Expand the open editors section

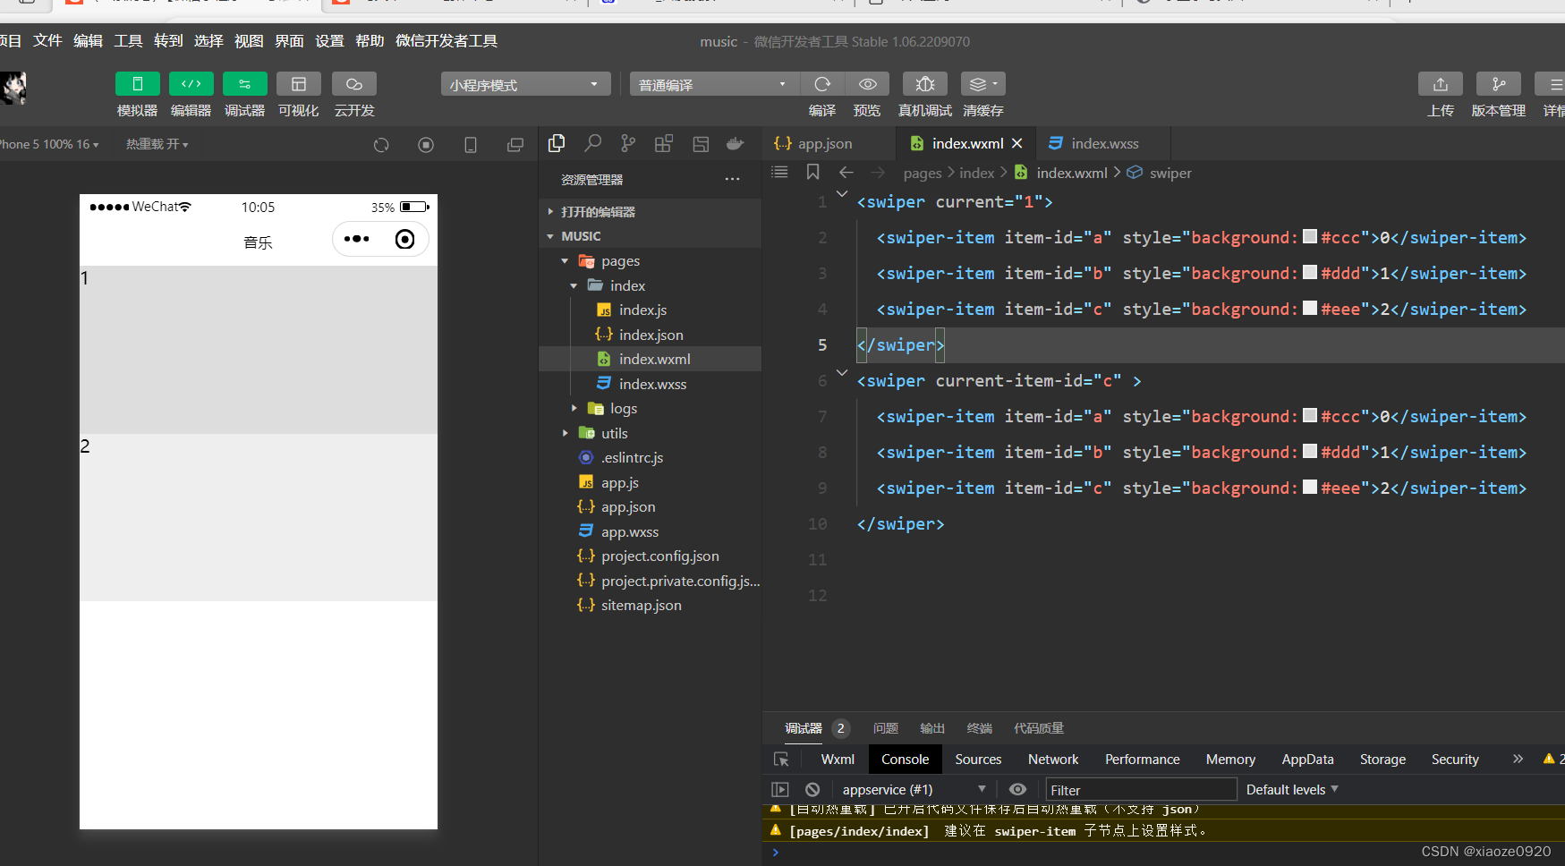651,212
